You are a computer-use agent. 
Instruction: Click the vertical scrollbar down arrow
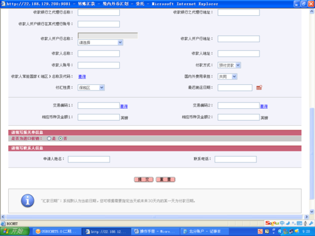[312, 211]
